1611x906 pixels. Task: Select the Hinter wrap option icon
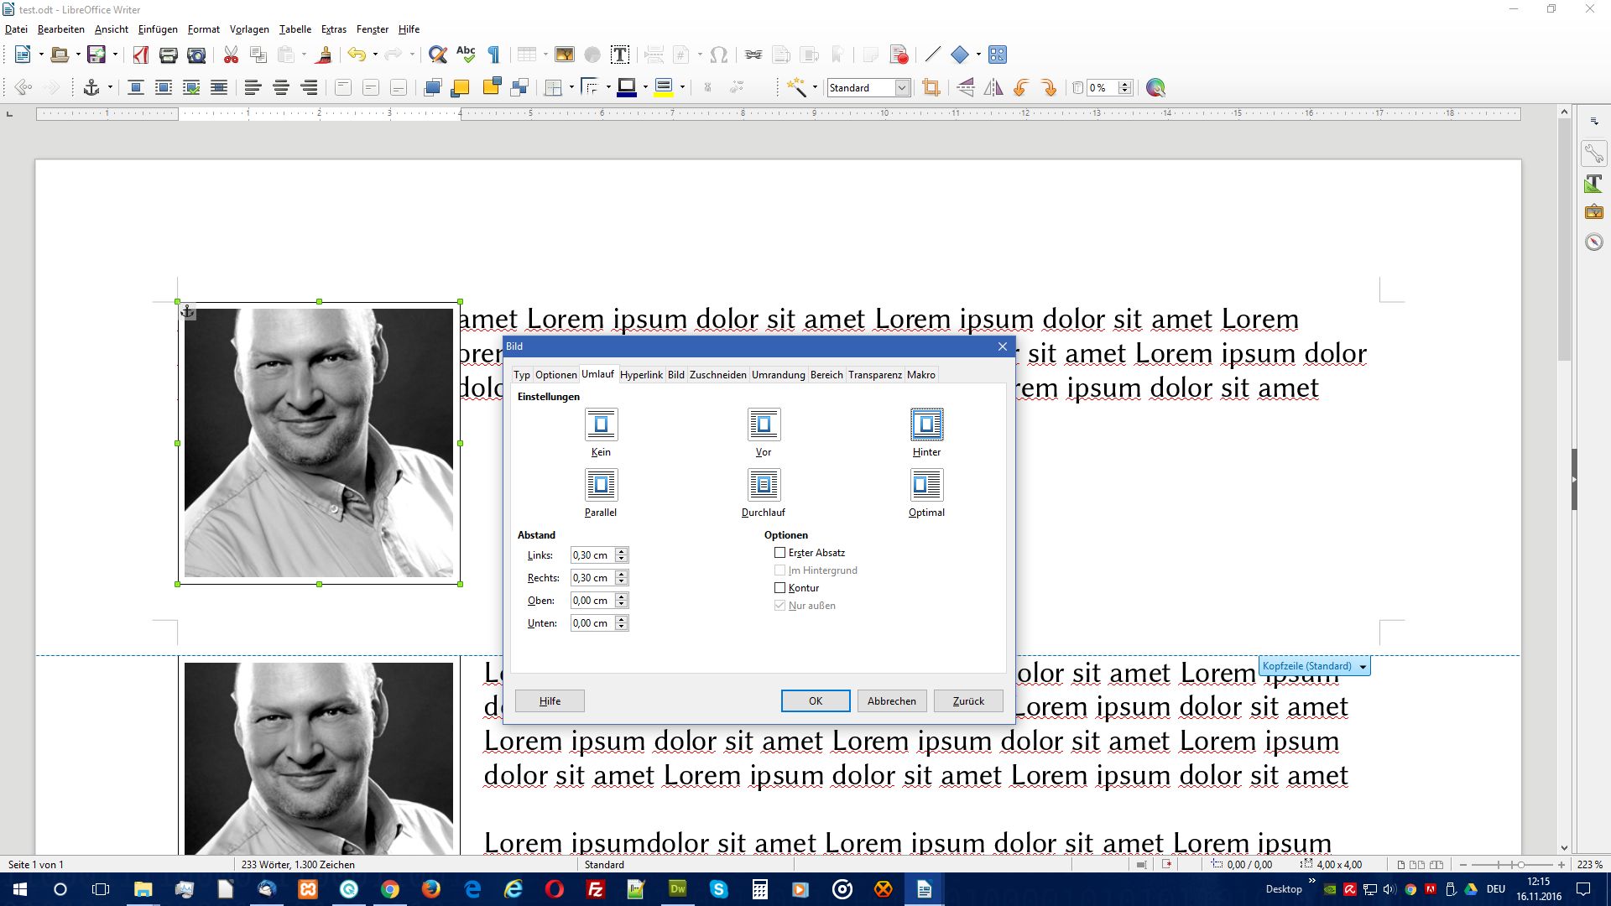point(926,424)
